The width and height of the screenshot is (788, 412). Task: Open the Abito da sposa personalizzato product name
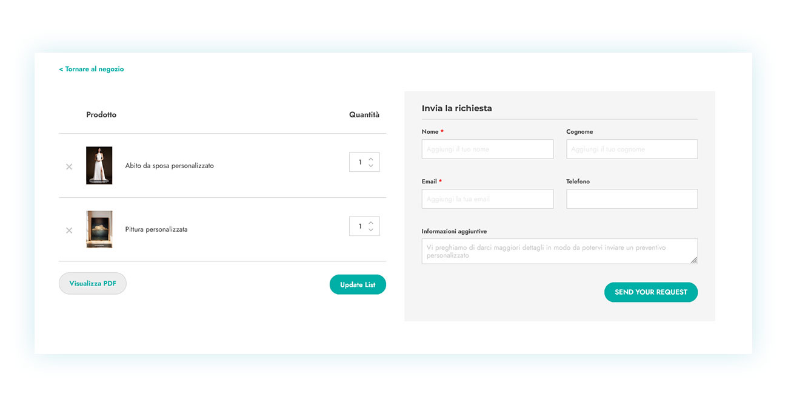coord(169,166)
